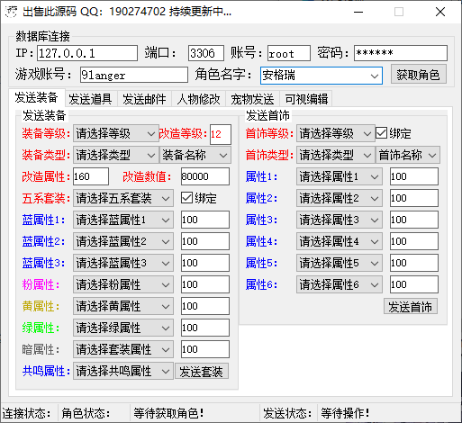This screenshot has width=462, height=423.
Task: Click value field for 属性6 in 发送首饰
Action: 414,284
